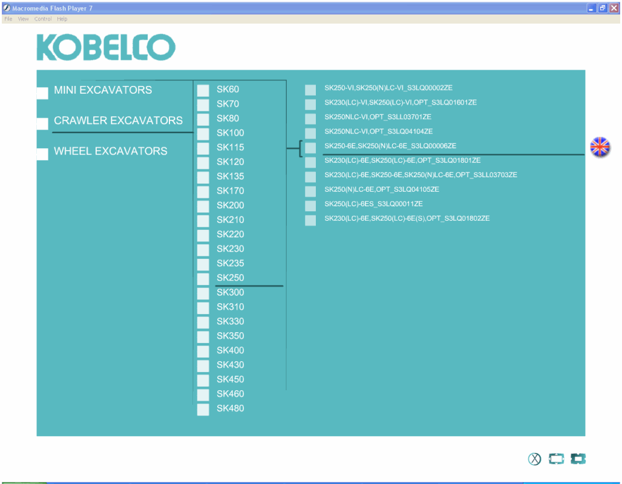Choose model SK400
The width and height of the screenshot is (622, 484).
(x=230, y=350)
